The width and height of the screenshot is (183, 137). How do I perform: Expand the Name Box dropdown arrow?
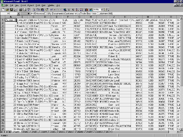pyautogui.click(x=18, y=13)
